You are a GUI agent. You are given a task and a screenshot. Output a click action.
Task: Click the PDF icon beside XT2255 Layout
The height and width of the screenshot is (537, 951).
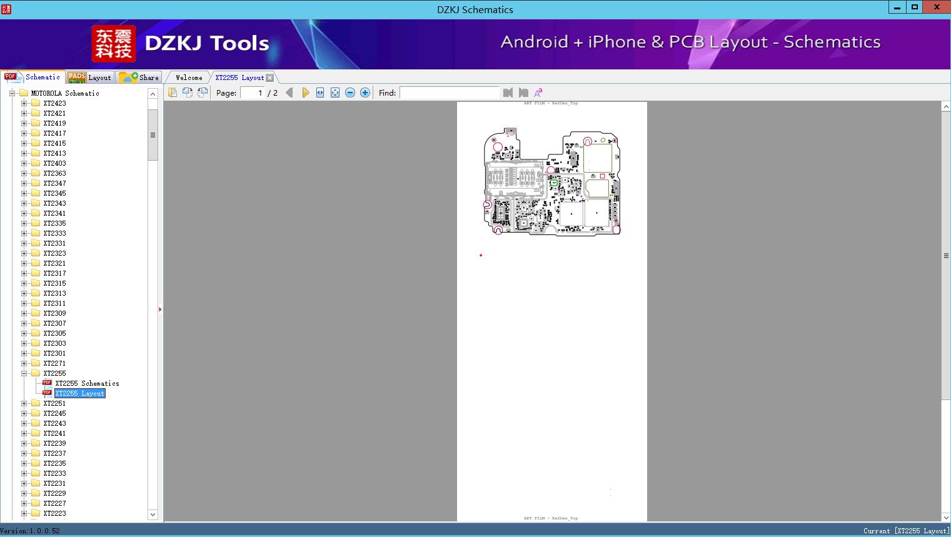coord(47,393)
